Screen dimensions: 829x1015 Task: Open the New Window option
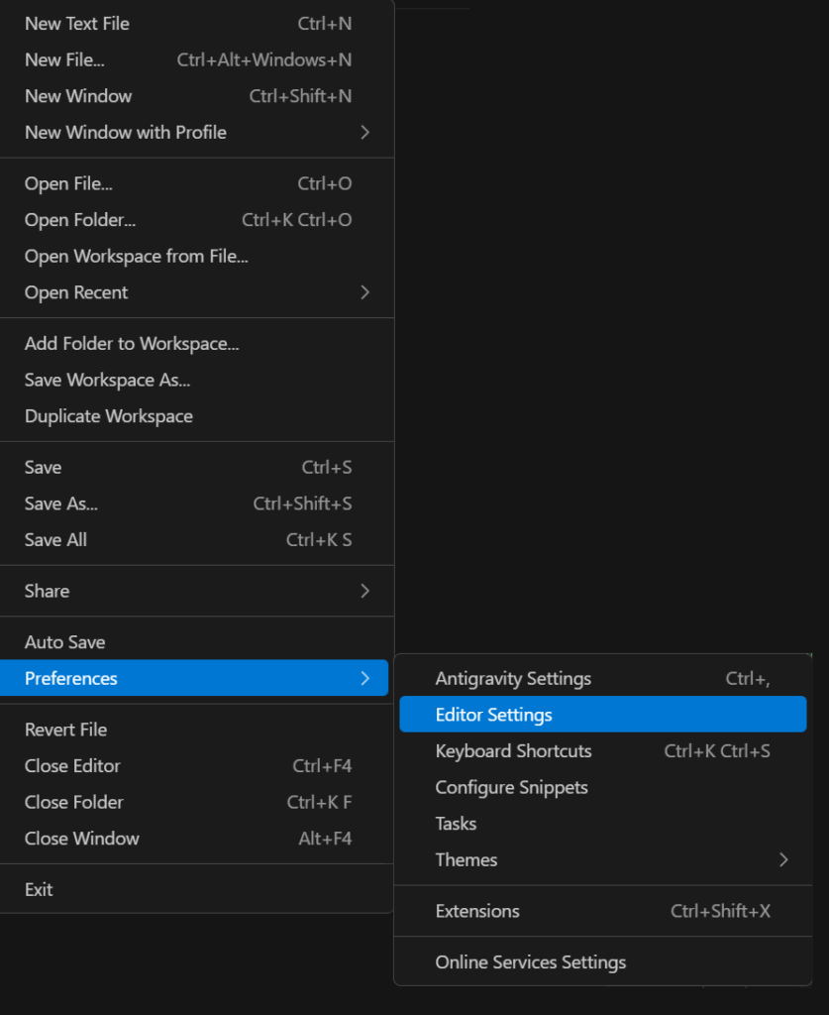(78, 96)
